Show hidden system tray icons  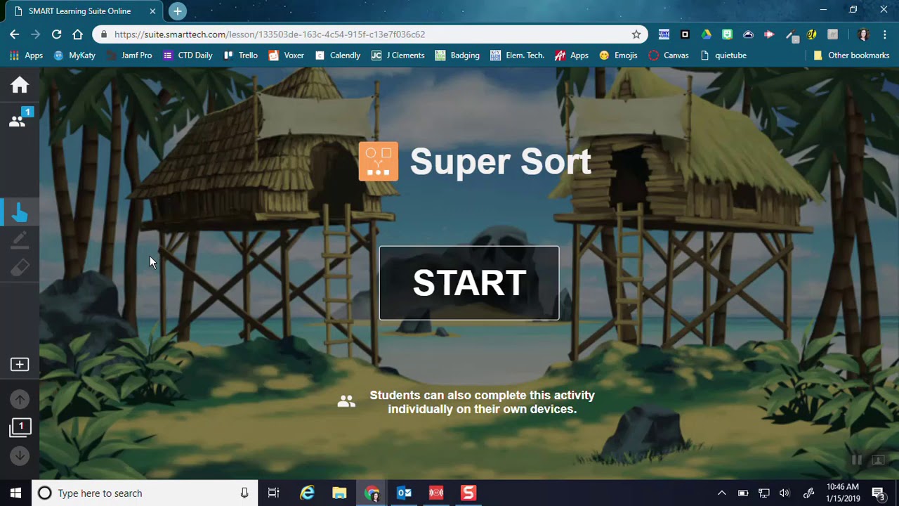[721, 493]
